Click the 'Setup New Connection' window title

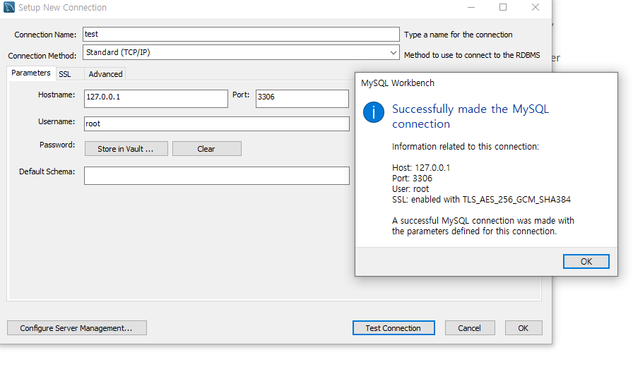point(63,8)
